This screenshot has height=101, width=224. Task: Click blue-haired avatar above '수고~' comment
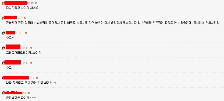coord(4,33)
